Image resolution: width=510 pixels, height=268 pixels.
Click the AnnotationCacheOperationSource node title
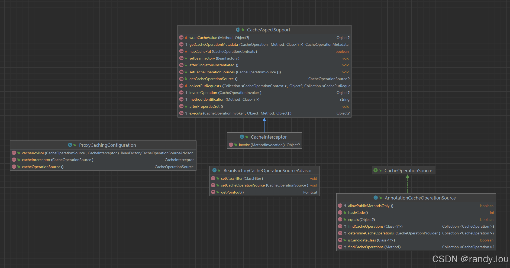click(420, 198)
